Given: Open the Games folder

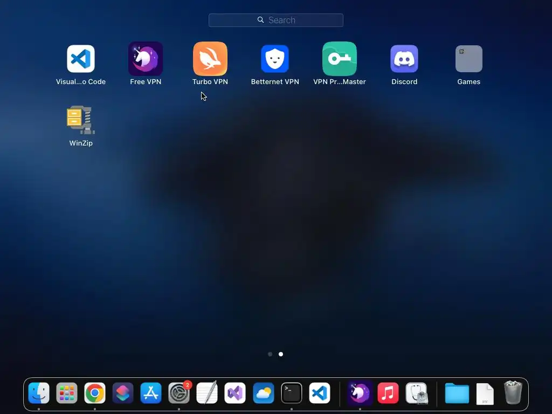Looking at the screenshot, I should [469, 59].
